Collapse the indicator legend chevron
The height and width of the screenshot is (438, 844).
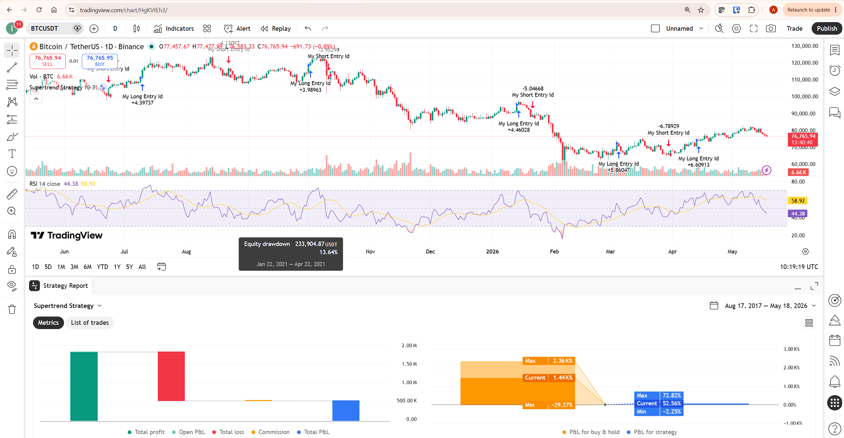(36, 99)
